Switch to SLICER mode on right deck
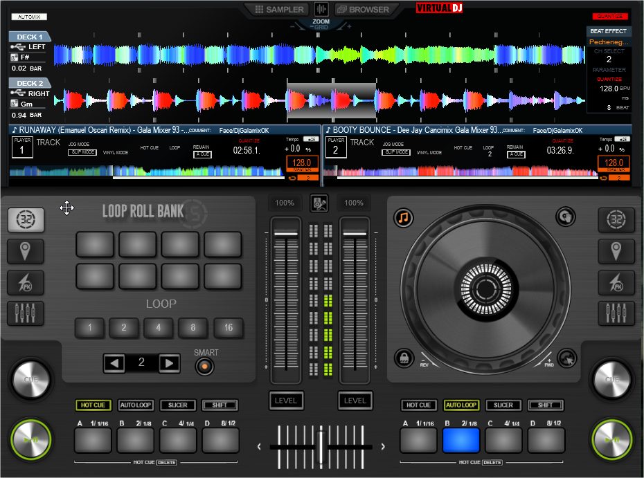 click(x=503, y=405)
